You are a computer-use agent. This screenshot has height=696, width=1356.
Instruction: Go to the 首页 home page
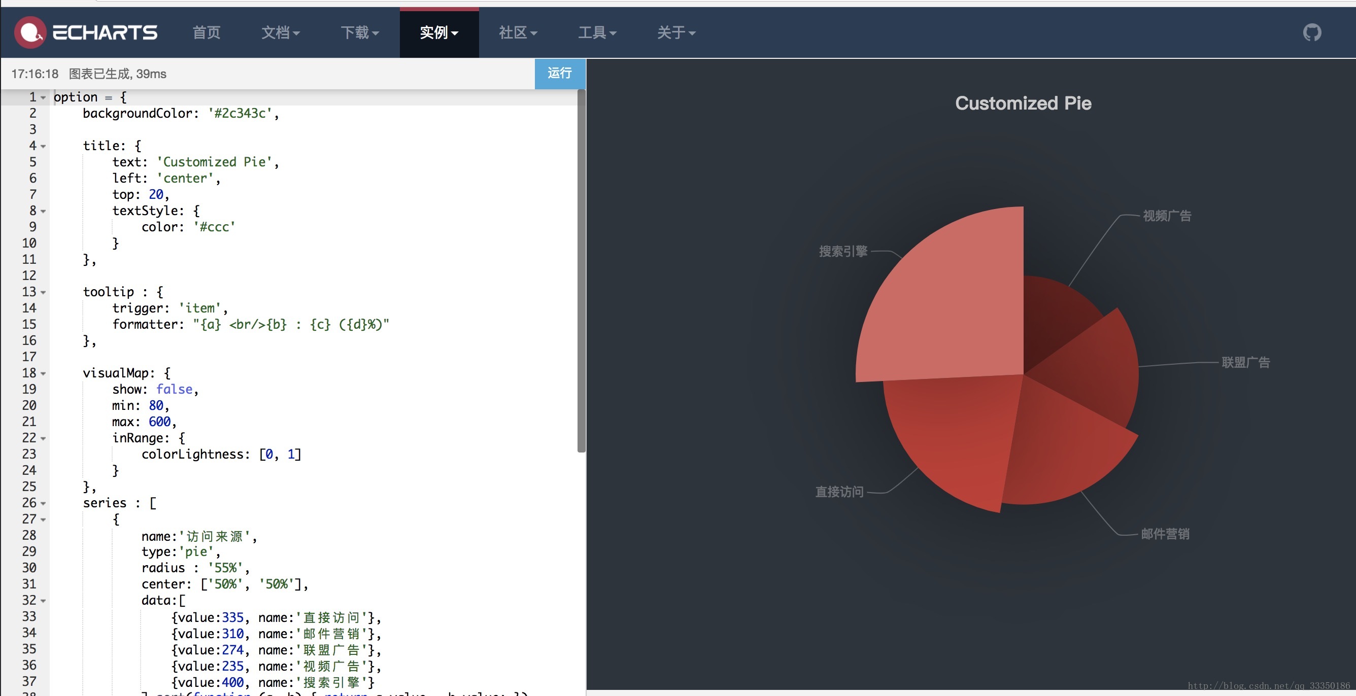pos(207,32)
